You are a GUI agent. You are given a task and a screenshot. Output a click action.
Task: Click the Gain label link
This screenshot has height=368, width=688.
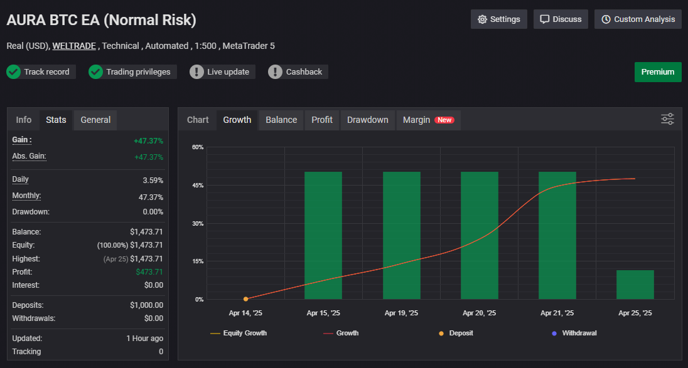click(x=22, y=140)
